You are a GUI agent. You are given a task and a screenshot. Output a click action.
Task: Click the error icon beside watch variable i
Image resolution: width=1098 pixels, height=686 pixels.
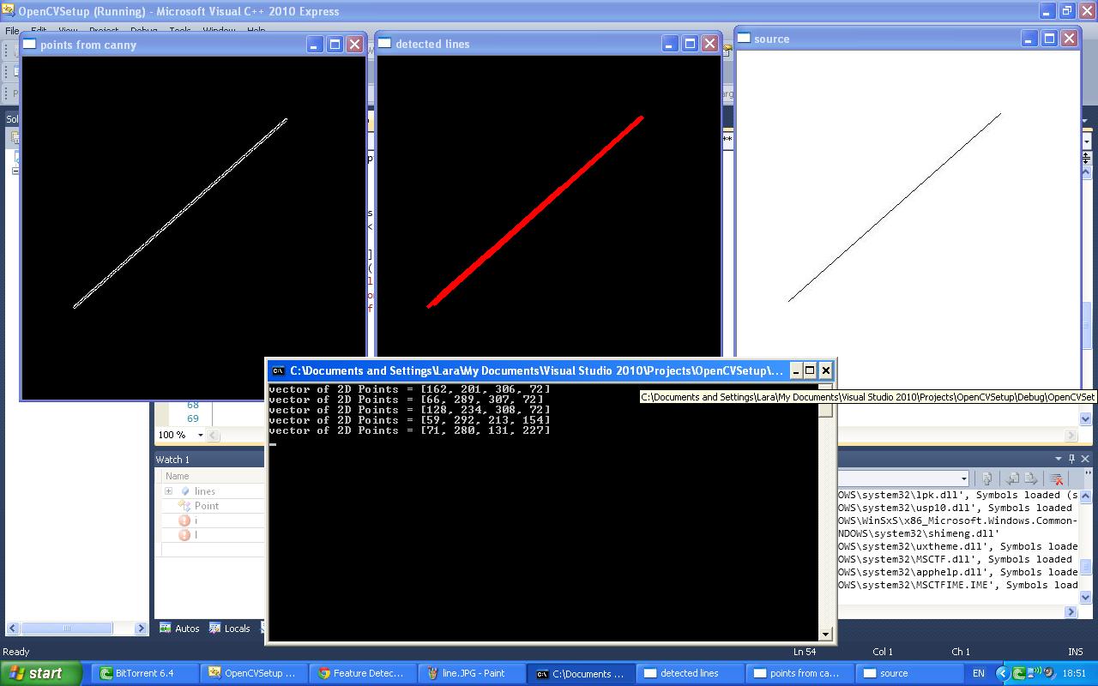point(184,521)
